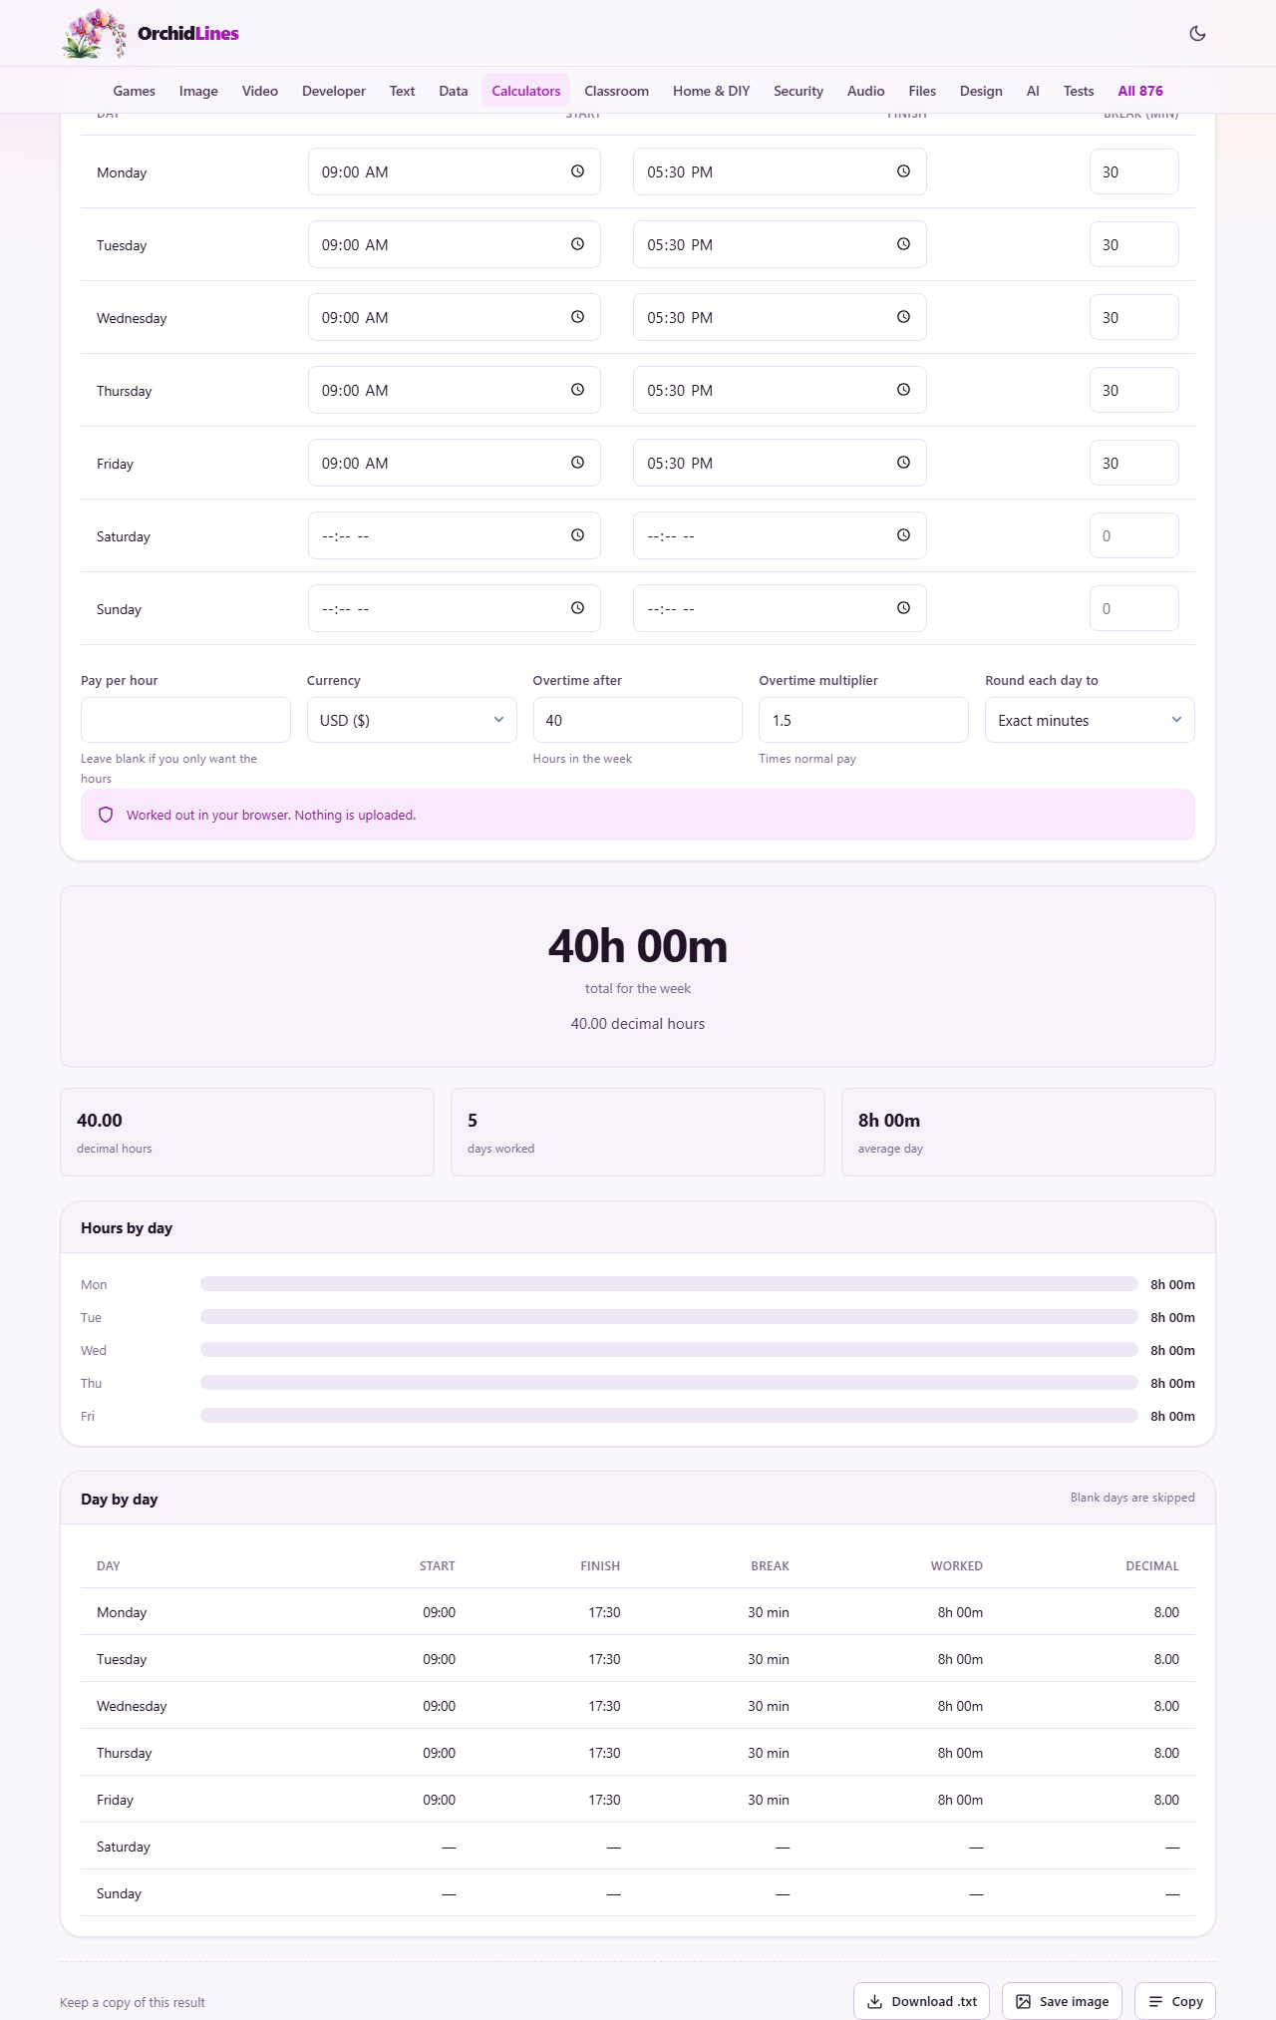Open clock picker for Thursday start time

tap(577, 390)
